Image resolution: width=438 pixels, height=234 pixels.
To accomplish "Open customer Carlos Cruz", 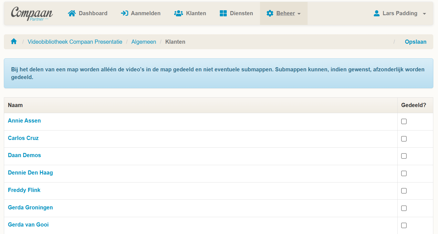I will [x=23, y=138].
